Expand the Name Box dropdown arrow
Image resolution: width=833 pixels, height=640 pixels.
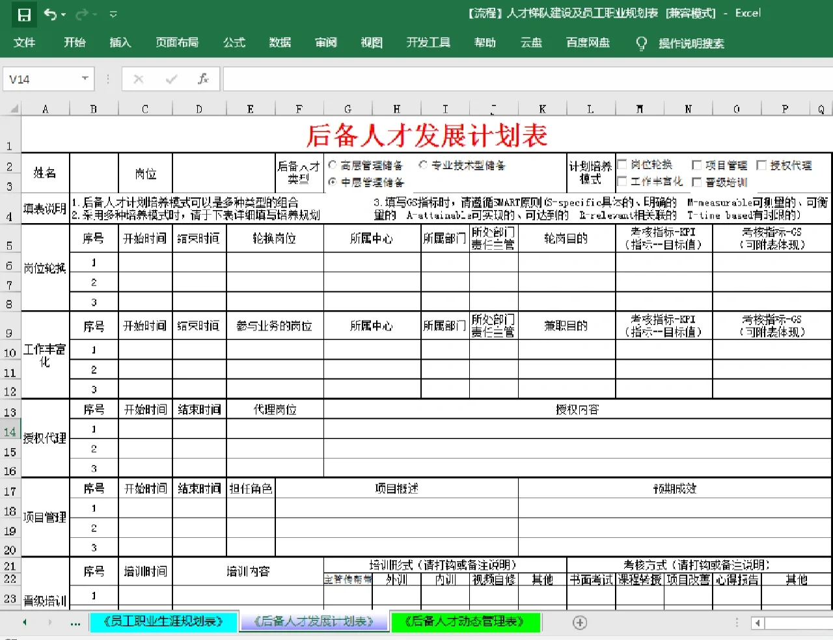tap(85, 79)
